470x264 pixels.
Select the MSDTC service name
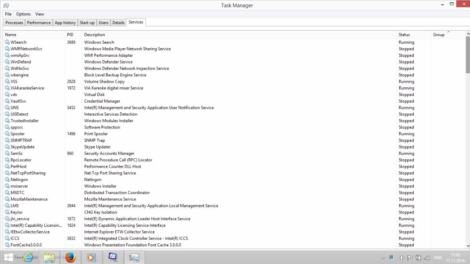pos(18,193)
